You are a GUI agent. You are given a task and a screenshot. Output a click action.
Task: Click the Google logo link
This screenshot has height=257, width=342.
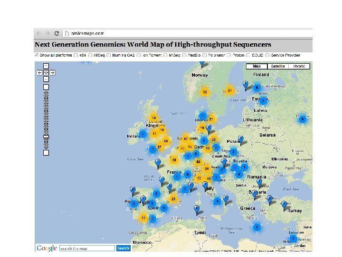(x=47, y=248)
